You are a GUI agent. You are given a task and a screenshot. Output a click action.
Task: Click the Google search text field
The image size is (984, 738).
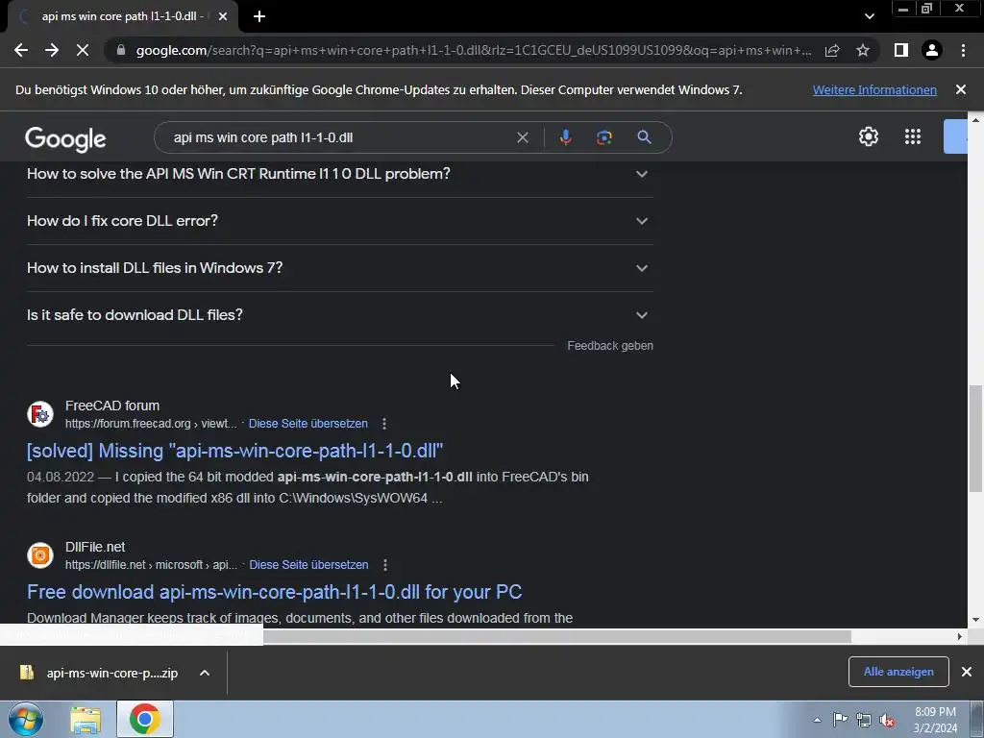[339, 137]
